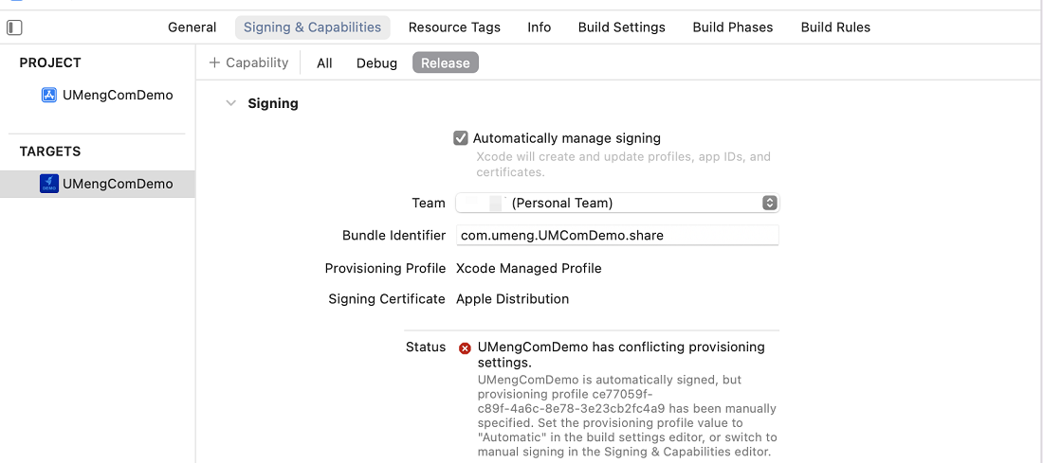The width and height of the screenshot is (1043, 463).
Task: Click the Signing section heading
Action: tap(273, 103)
